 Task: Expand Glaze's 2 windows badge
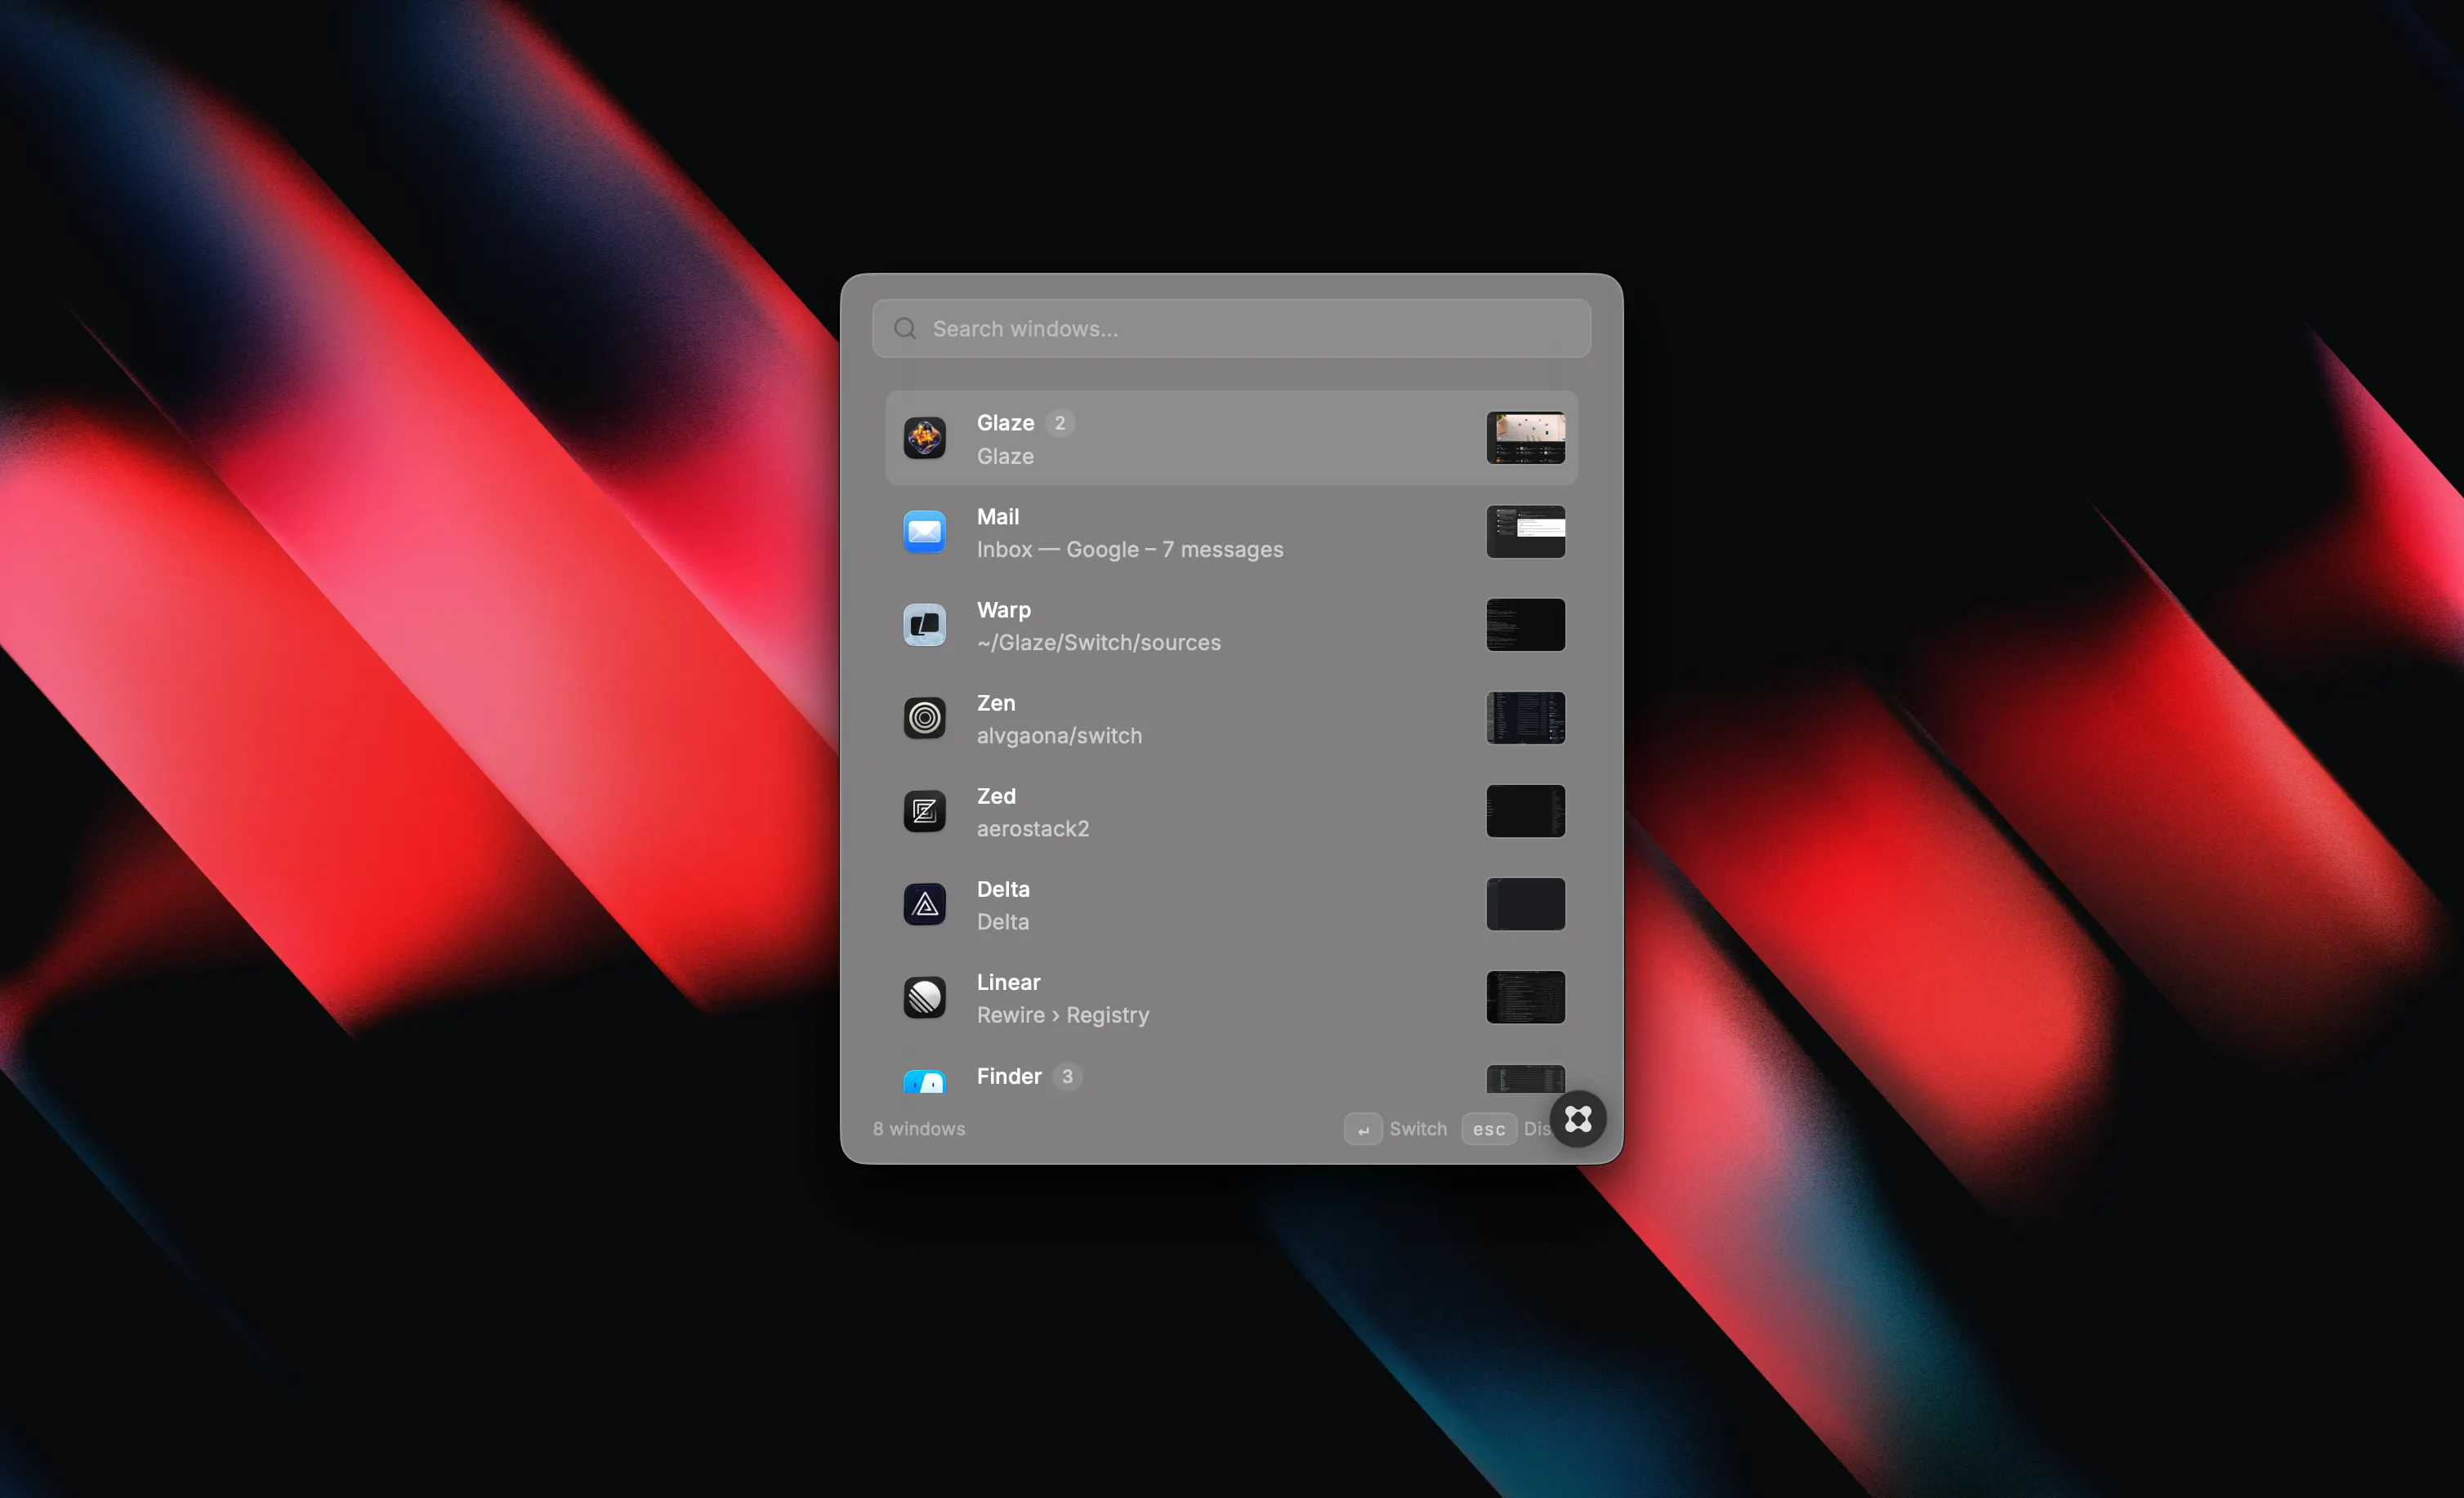pos(1060,423)
